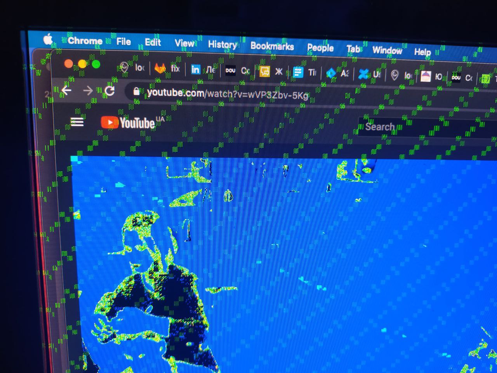This screenshot has height=373, width=497.
Task: Open the History menu
Action: pyautogui.click(x=222, y=45)
